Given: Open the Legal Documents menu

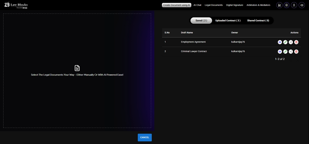Looking at the screenshot, I should [x=213, y=5].
